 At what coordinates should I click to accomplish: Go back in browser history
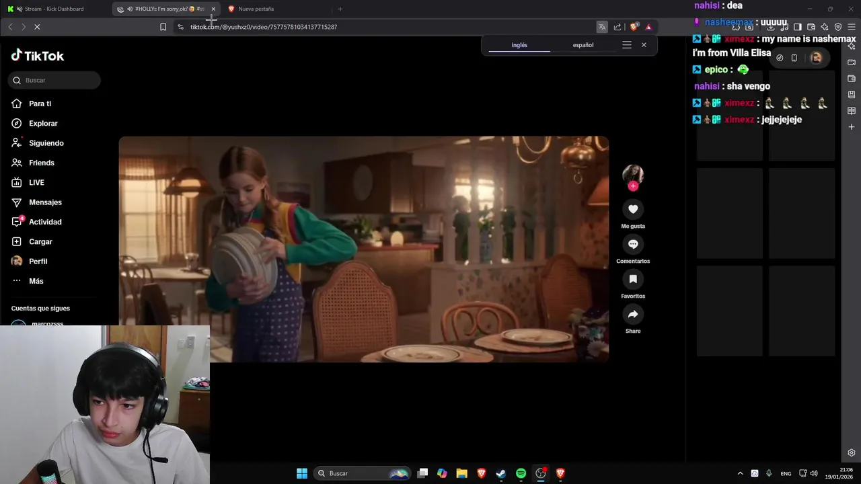click(10, 27)
